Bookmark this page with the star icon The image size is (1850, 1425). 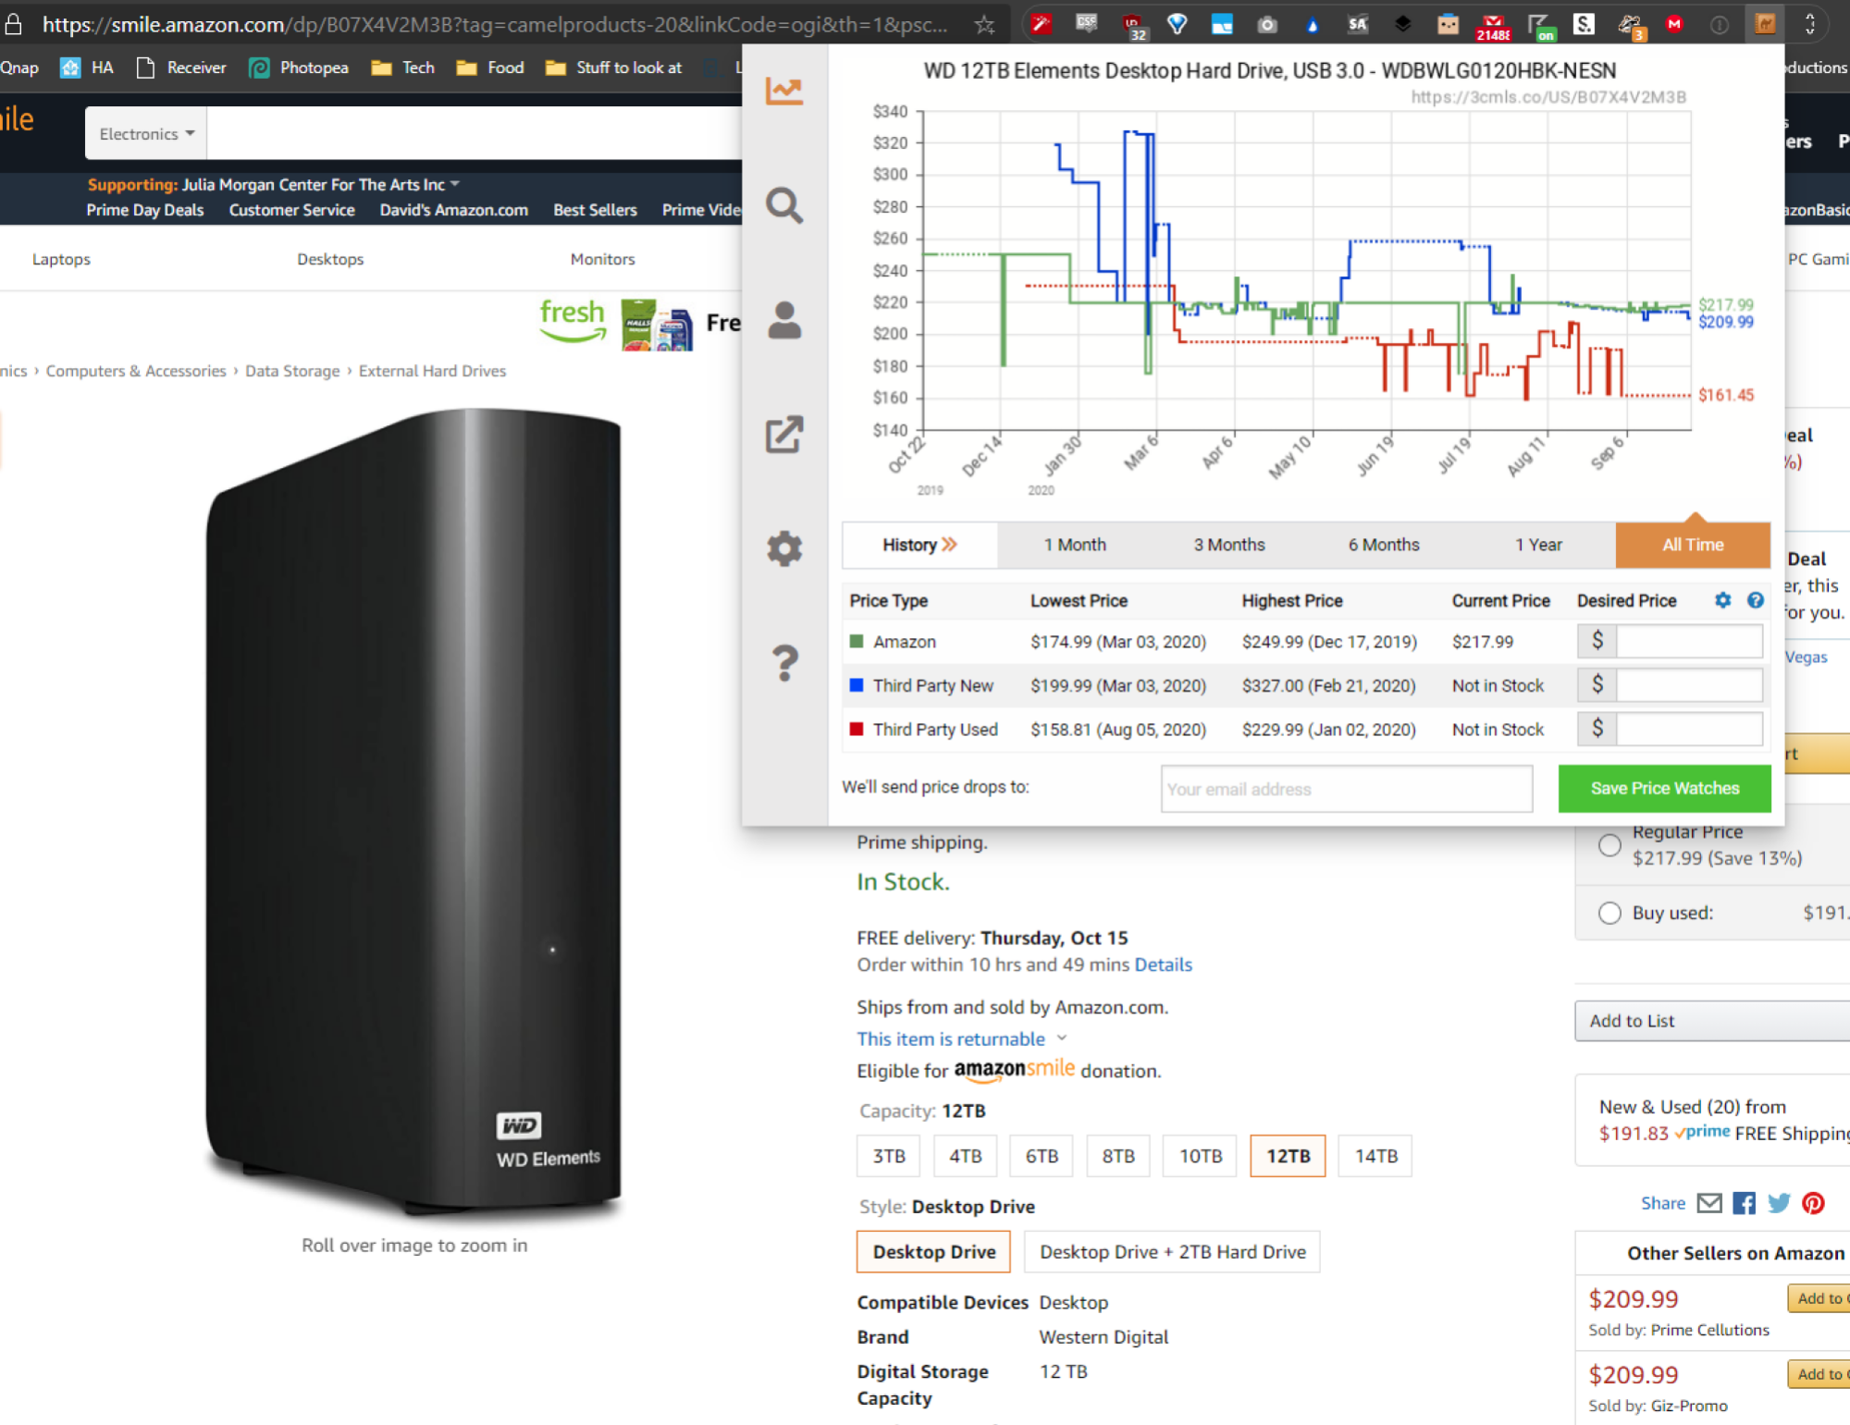coord(984,25)
